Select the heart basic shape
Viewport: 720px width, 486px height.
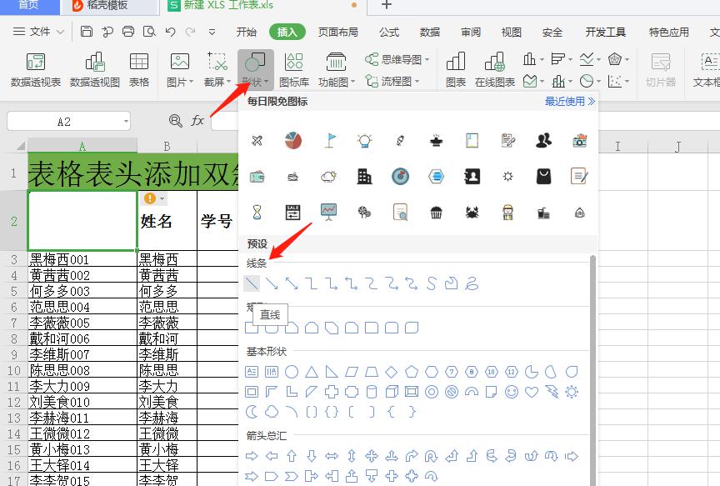tap(532, 392)
